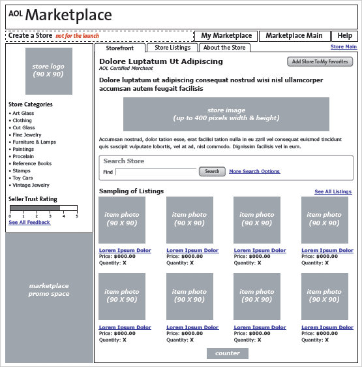Screen dimensions: 362x367
Task: Click the Sampling of Listings heading
Action: (x=131, y=191)
